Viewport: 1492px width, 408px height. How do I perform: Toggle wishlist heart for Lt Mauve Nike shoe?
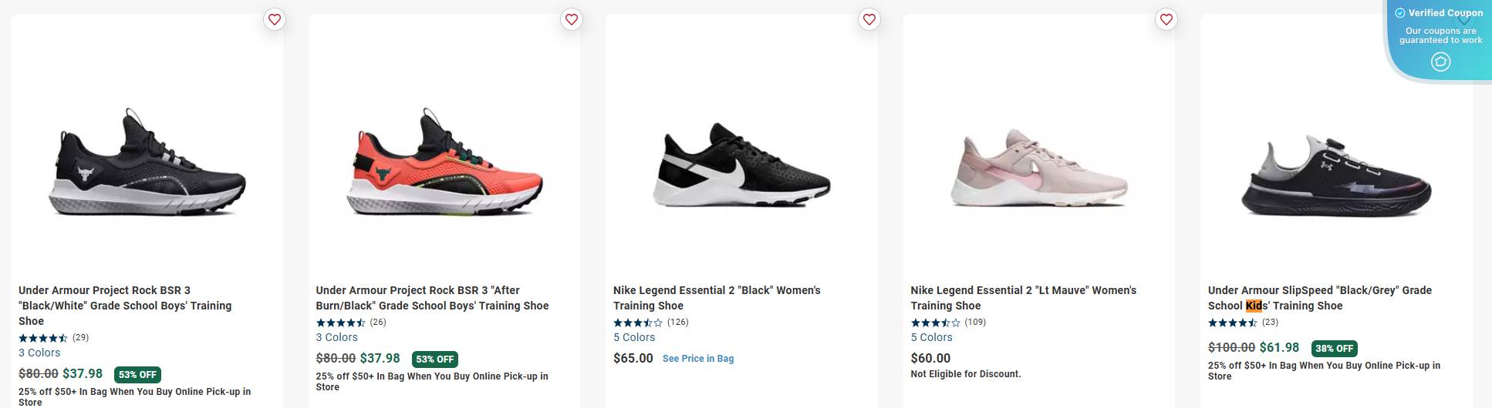[1166, 20]
